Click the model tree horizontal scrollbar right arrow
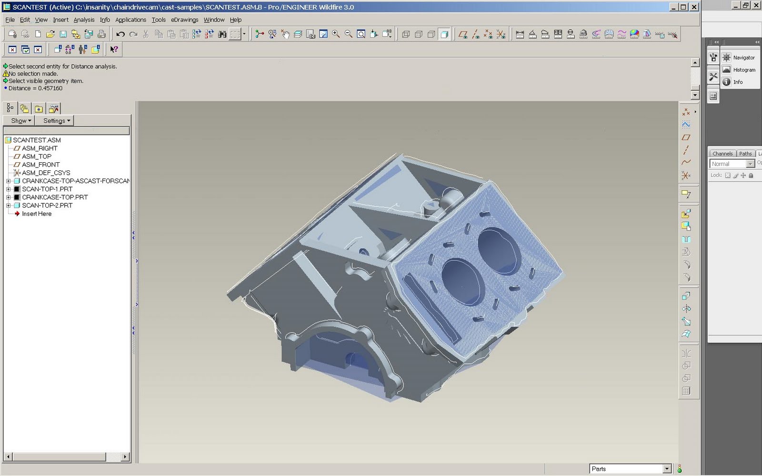The image size is (762, 476). pos(125,457)
